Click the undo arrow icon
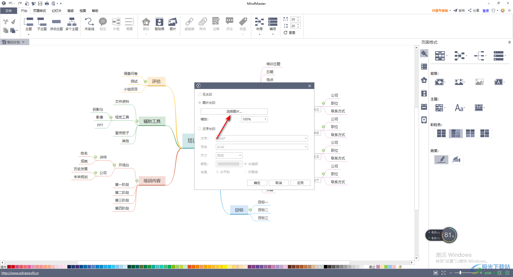 [x=10, y=3]
